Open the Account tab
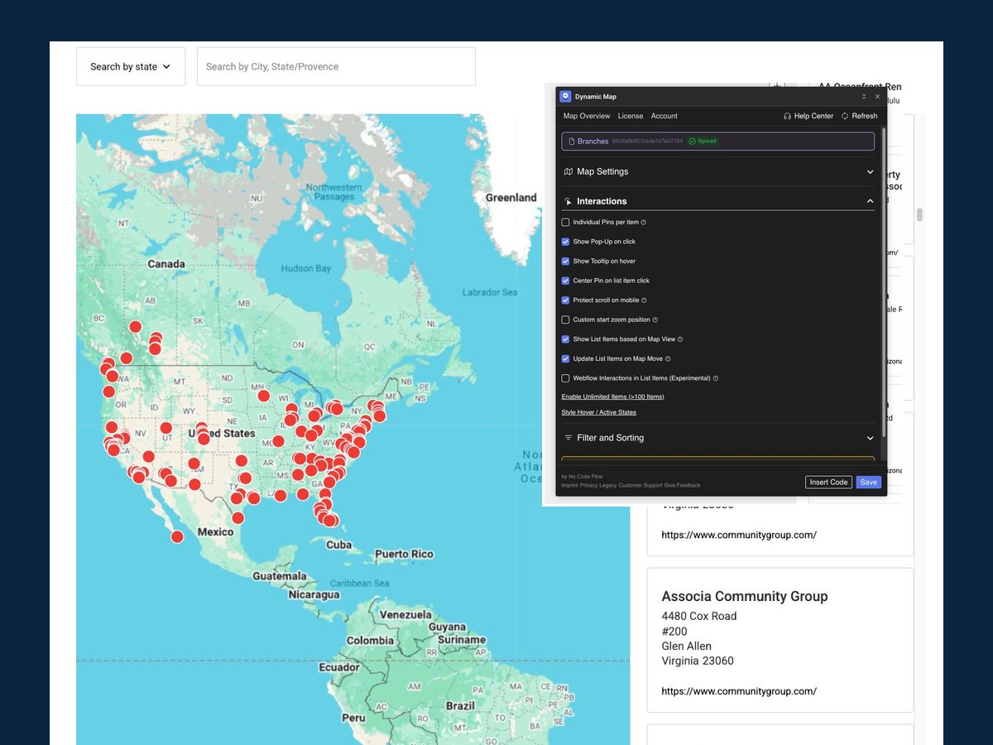The height and width of the screenshot is (745, 993). (664, 116)
